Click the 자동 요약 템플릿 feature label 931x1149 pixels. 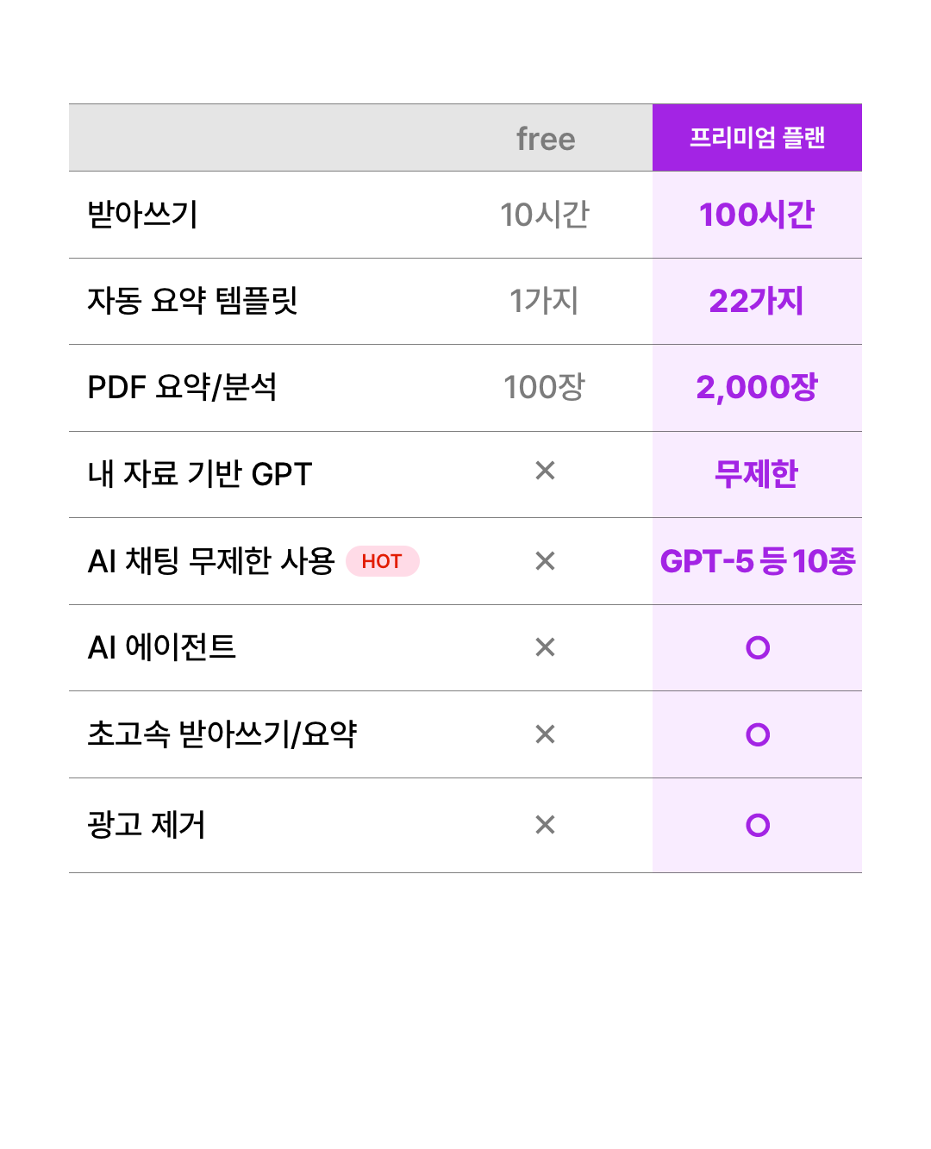click(x=192, y=301)
